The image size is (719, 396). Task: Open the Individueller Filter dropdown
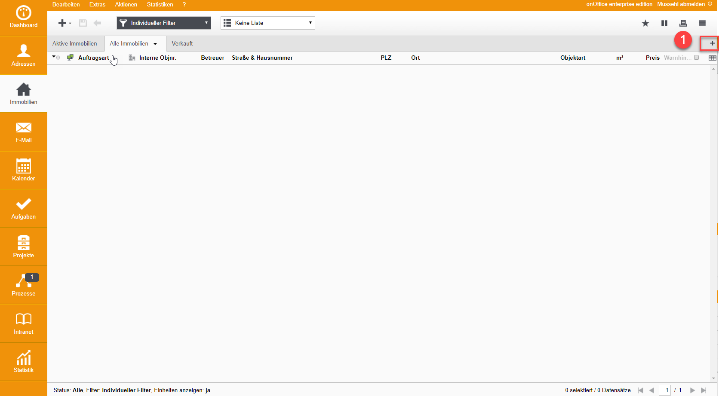click(164, 23)
